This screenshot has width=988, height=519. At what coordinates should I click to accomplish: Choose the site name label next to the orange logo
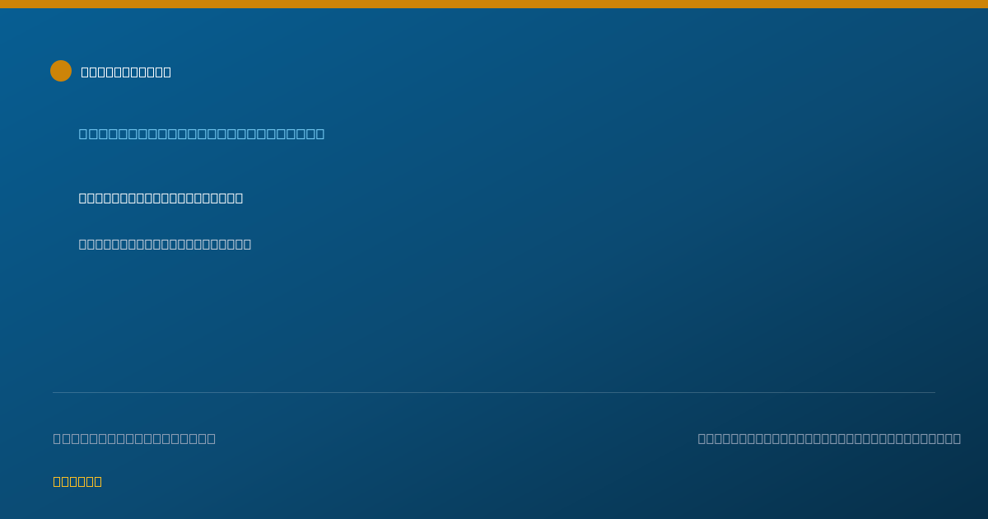point(126,72)
